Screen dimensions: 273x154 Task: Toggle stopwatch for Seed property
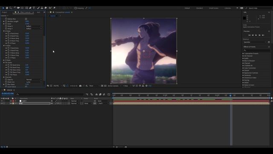pyautogui.click(x=6, y=24)
